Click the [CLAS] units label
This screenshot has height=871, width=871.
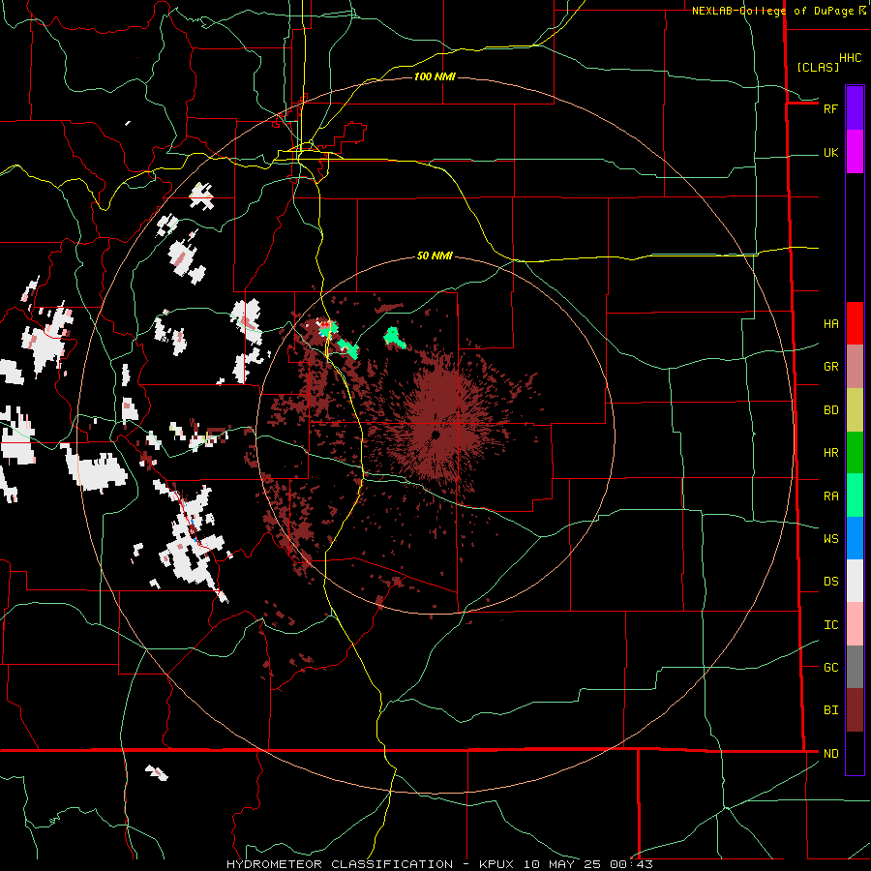[818, 67]
